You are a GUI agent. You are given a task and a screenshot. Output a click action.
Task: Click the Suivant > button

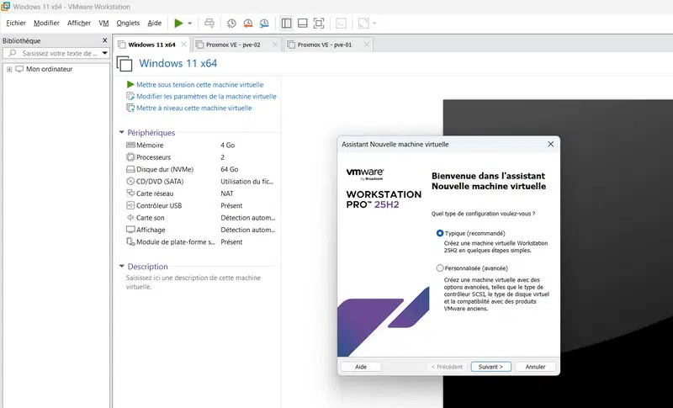(x=490, y=367)
